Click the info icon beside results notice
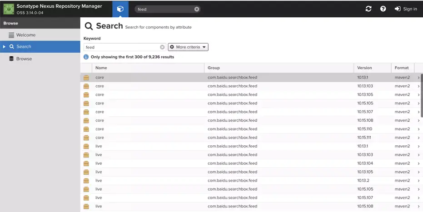 click(86, 57)
